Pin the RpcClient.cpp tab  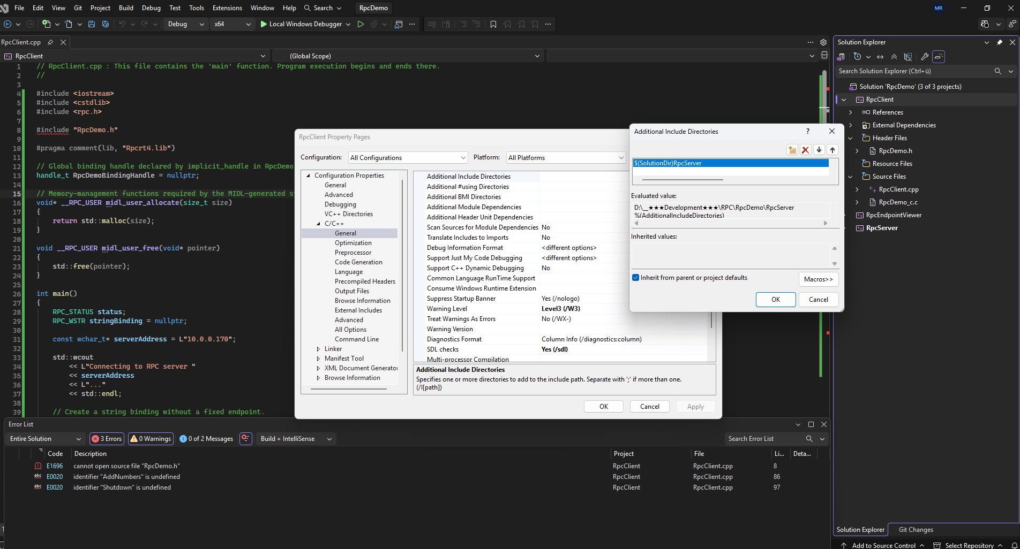point(50,42)
